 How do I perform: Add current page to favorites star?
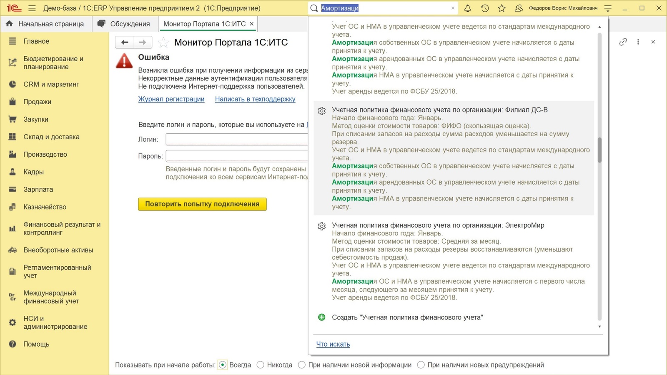[x=163, y=42]
